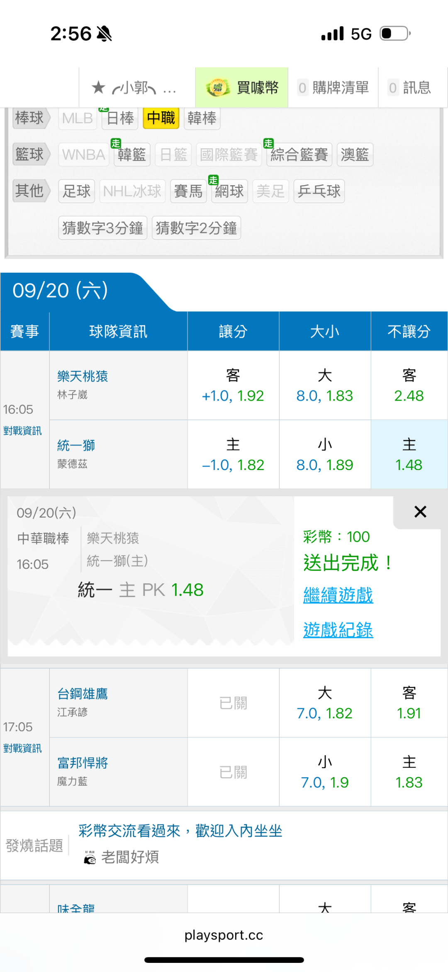Select the MLB league tab

click(x=78, y=118)
